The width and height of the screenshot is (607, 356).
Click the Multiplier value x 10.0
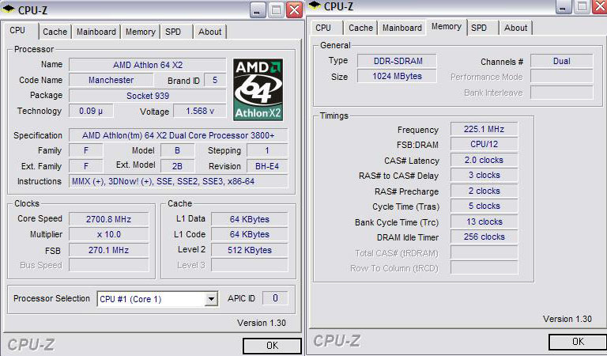[109, 234]
